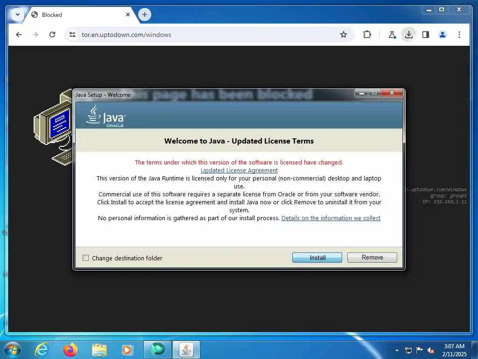Tick the Change destination folder checkbox
Screen dimensions: 478x359
pos(86,258)
